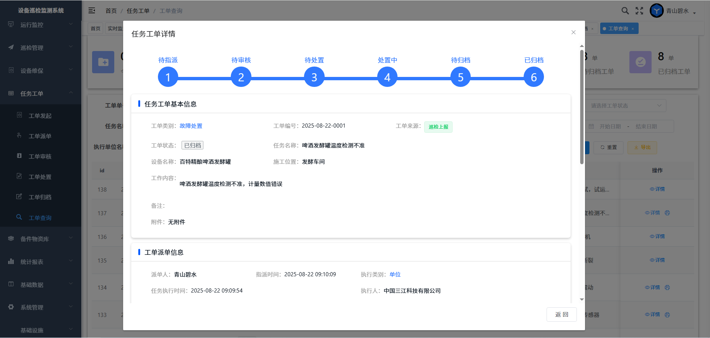Image resolution: width=710 pixels, height=338 pixels.
Task: Click the archived work order checkmark icon
Action: [640, 62]
